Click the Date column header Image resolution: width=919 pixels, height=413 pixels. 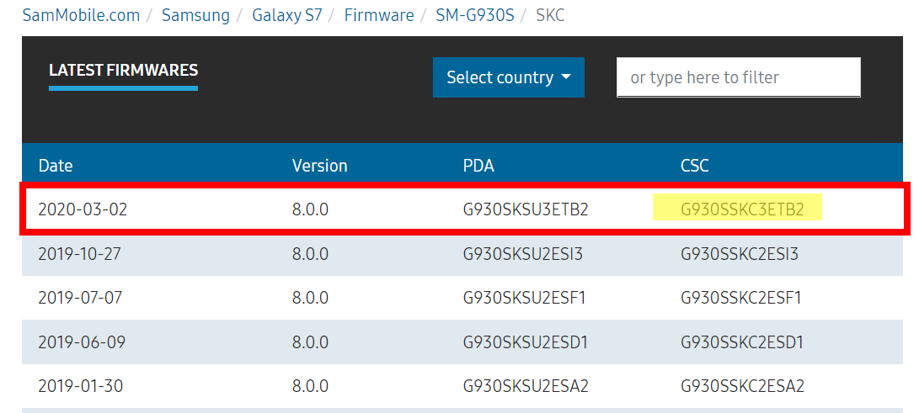[x=55, y=166]
